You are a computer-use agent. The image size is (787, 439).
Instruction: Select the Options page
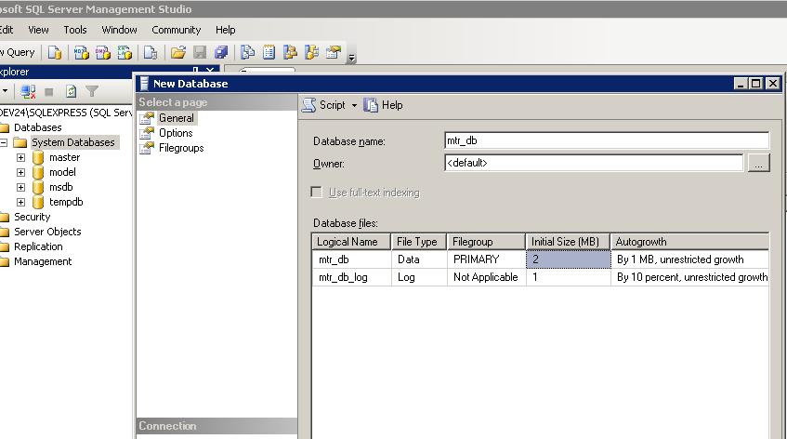coord(176,133)
